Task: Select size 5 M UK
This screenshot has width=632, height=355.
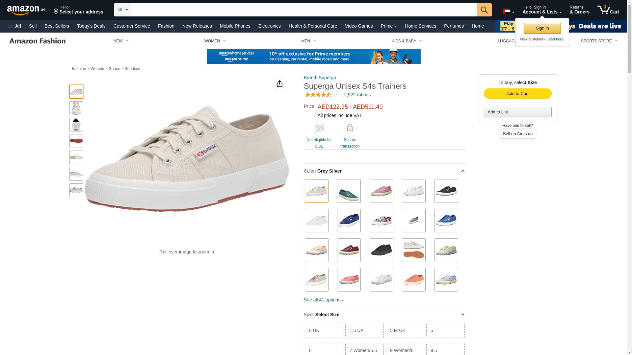Action: coord(405,330)
